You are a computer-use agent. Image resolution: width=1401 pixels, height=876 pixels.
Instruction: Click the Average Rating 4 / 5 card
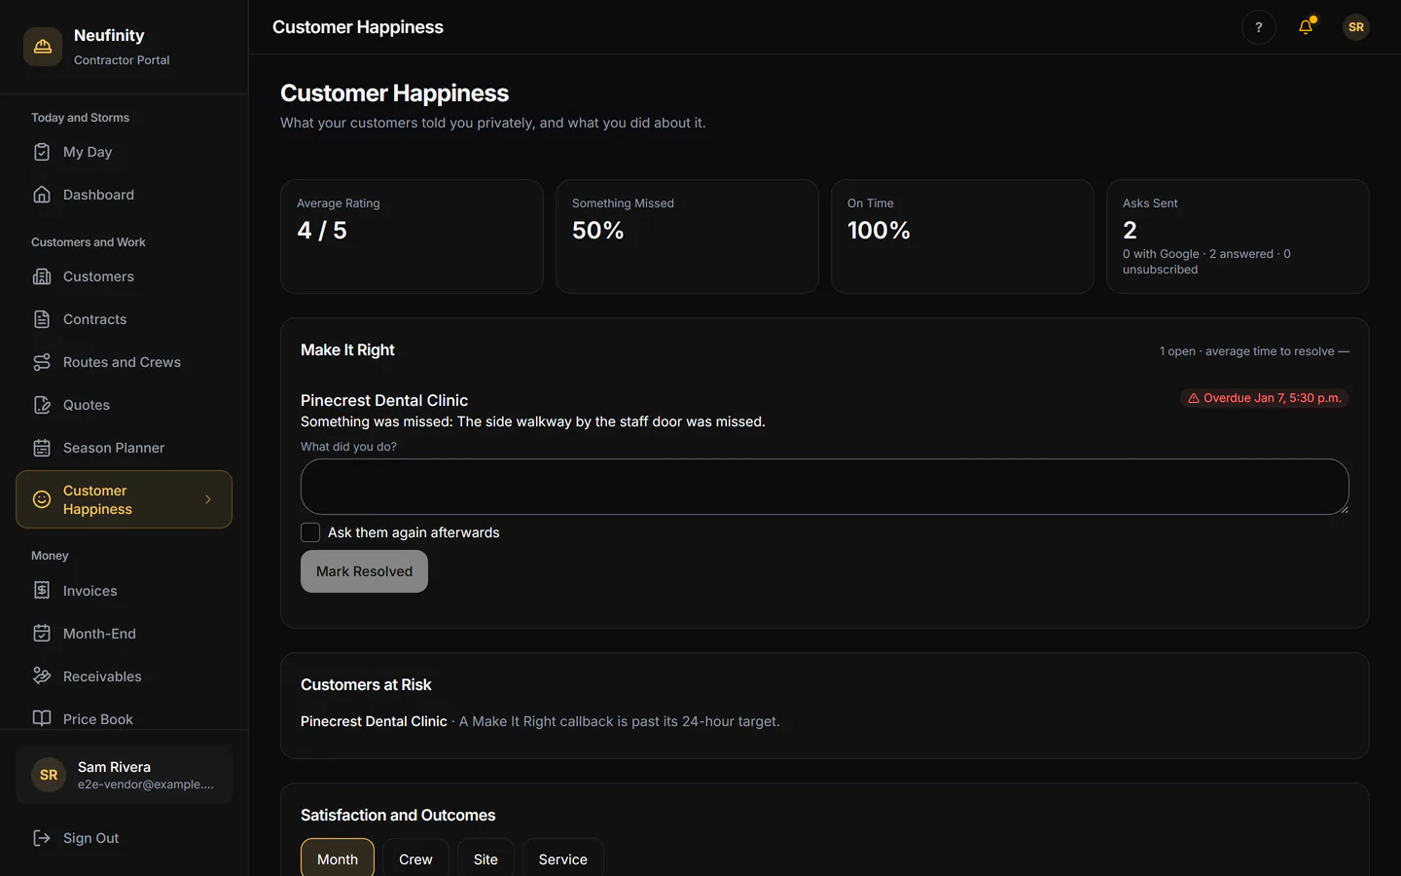point(412,237)
